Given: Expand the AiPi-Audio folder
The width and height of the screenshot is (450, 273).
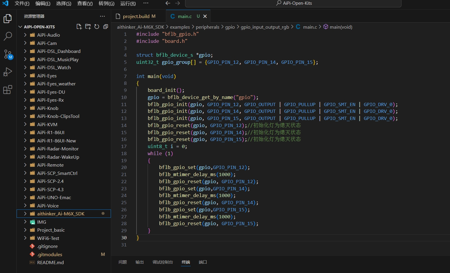Looking at the screenshot, I should point(25,35).
